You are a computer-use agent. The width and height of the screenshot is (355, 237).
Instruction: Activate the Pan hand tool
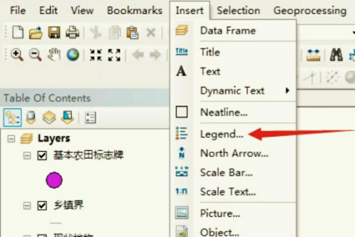(x=54, y=55)
